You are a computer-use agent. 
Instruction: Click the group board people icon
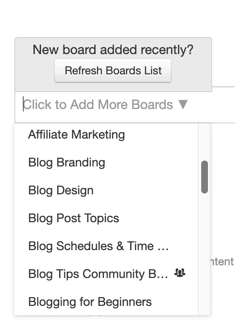pyautogui.click(x=180, y=273)
